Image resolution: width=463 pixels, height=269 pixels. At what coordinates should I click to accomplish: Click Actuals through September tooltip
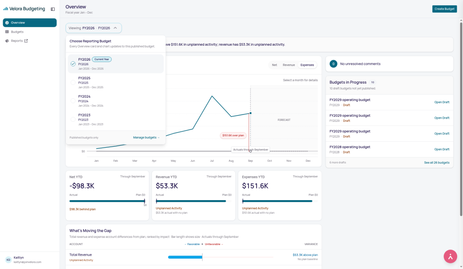pos(250,149)
